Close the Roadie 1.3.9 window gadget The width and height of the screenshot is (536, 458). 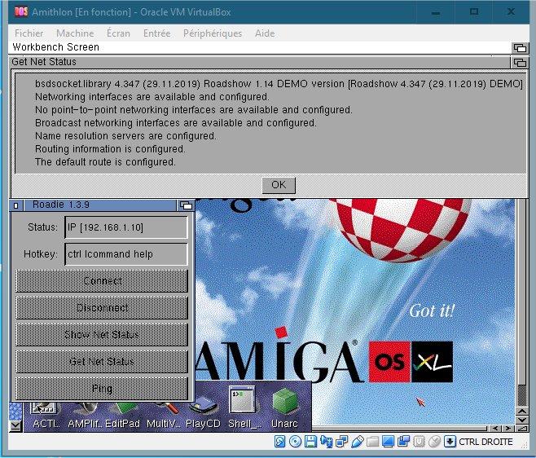pyautogui.click(x=16, y=205)
